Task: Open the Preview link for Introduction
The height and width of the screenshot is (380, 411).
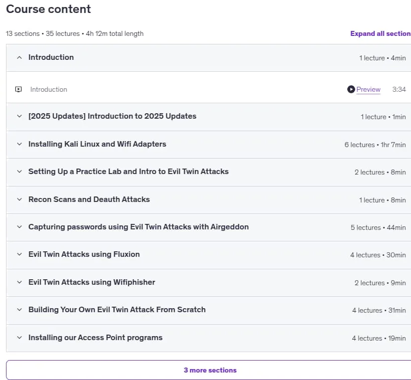Action: (368, 89)
